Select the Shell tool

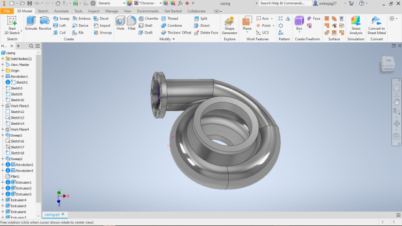(x=145, y=25)
